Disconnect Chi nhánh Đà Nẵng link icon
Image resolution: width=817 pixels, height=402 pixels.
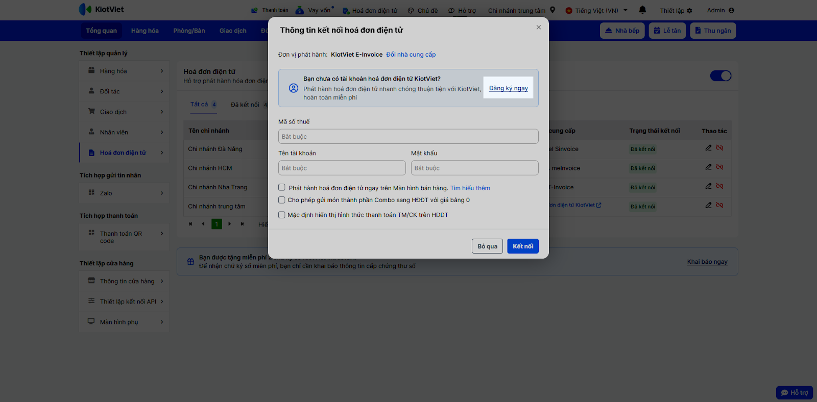(719, 148)
